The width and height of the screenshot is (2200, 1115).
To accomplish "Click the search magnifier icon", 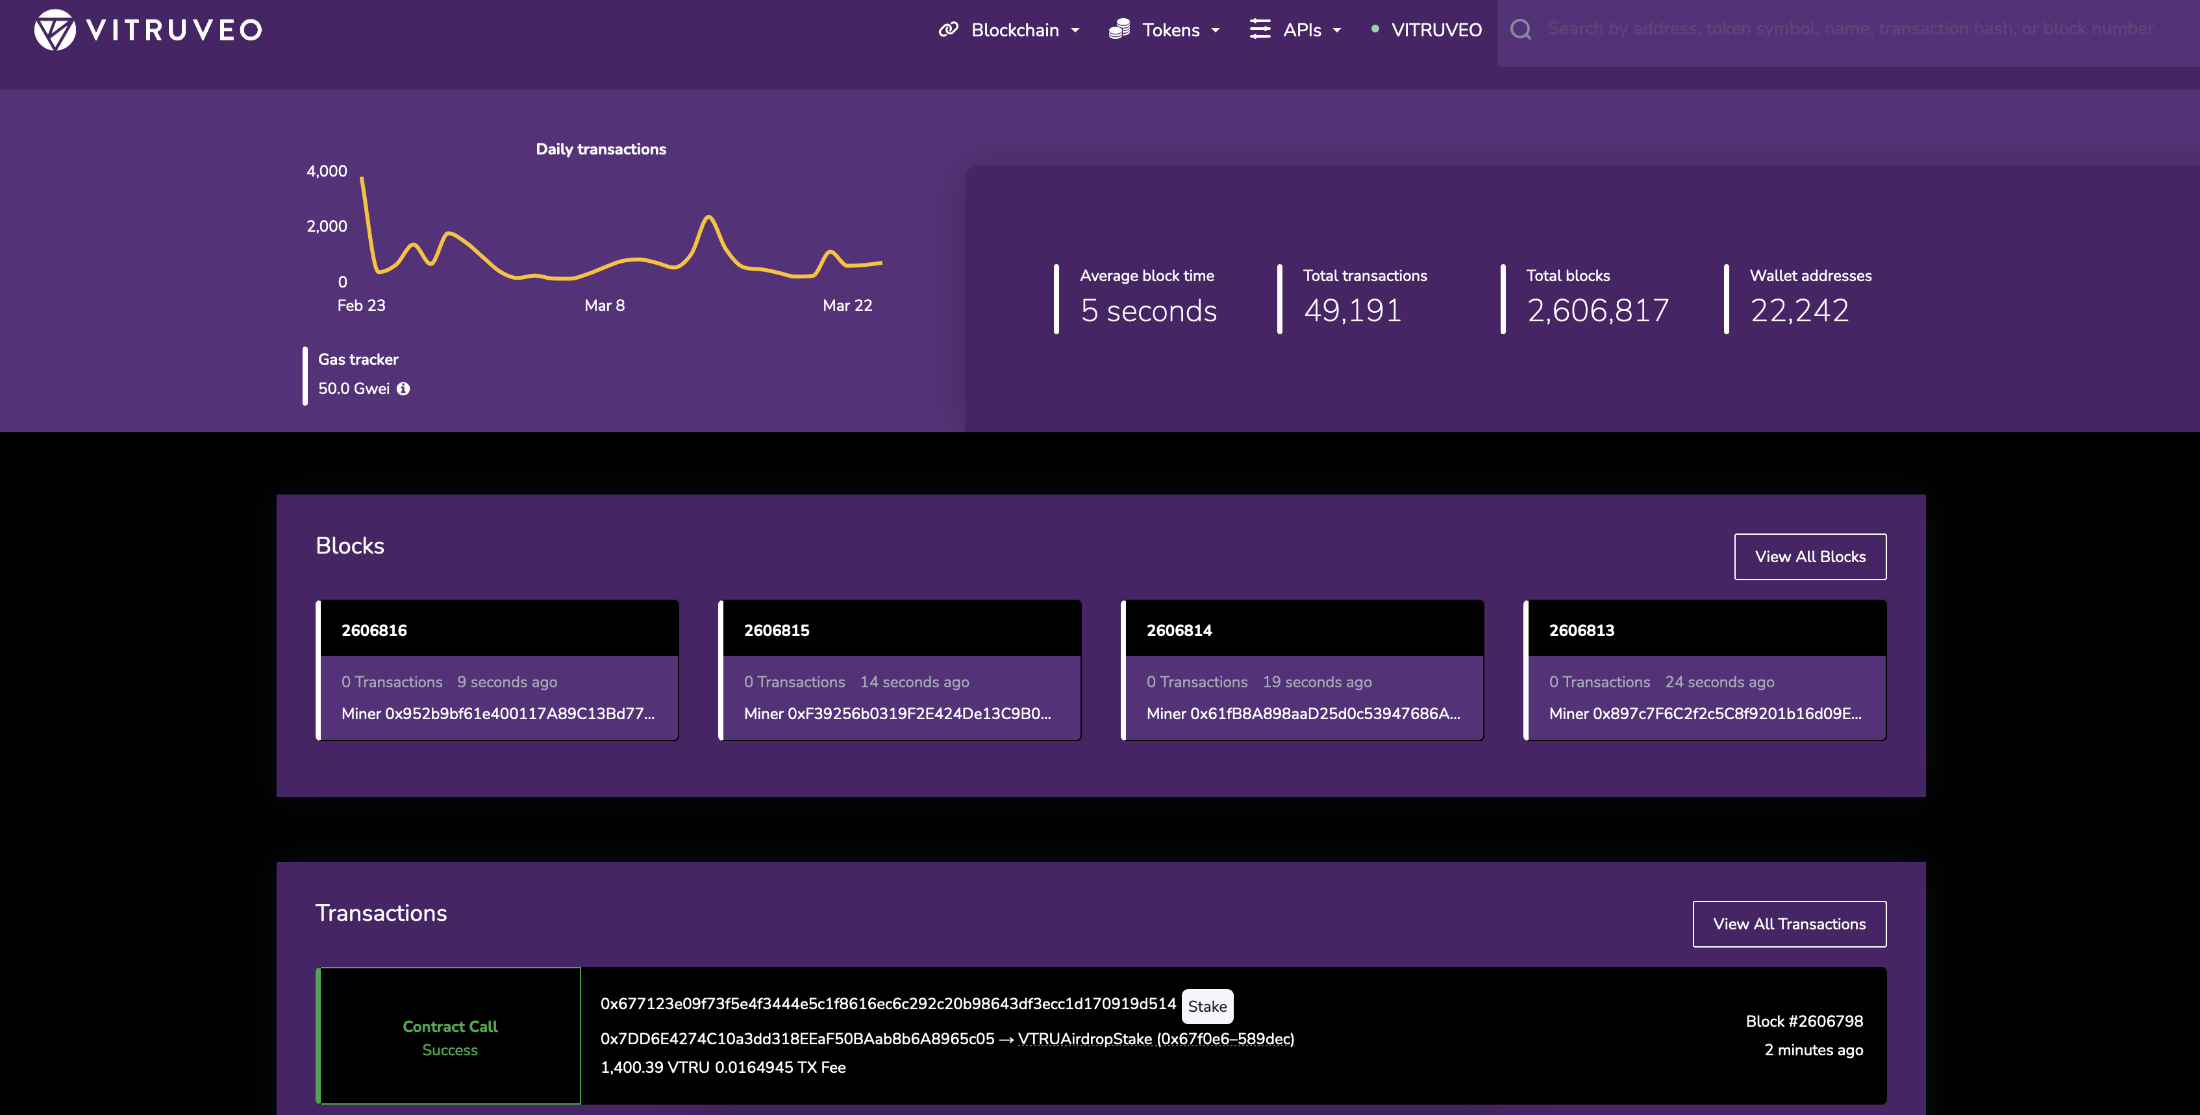I will pyautogui.click(x=1521, y=30).
